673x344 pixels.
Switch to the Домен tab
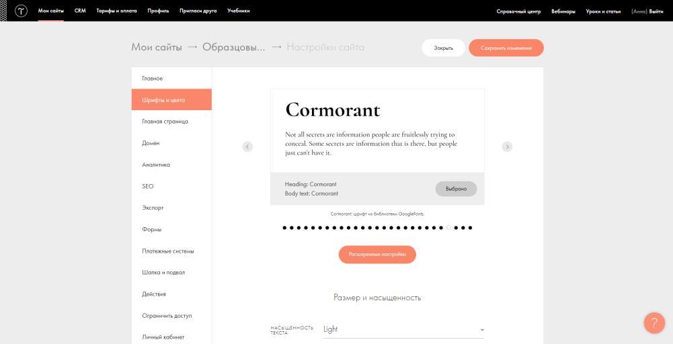click(151, 143)
